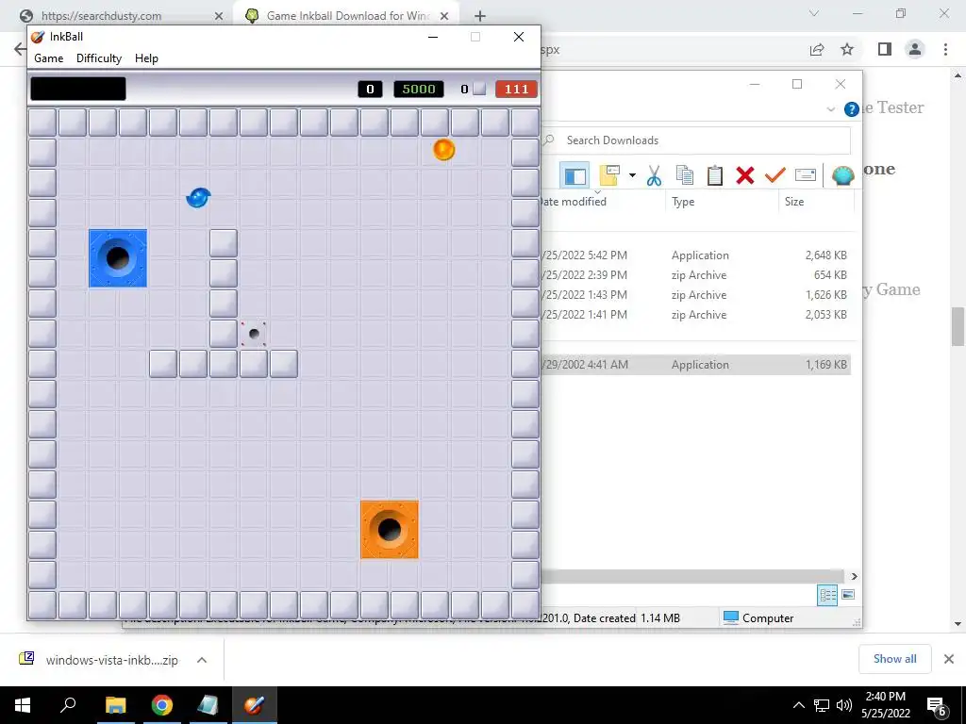The width and height of the screenshot is (966, 724).
Task: Open the volume control in tray
Action: point(844,705)
